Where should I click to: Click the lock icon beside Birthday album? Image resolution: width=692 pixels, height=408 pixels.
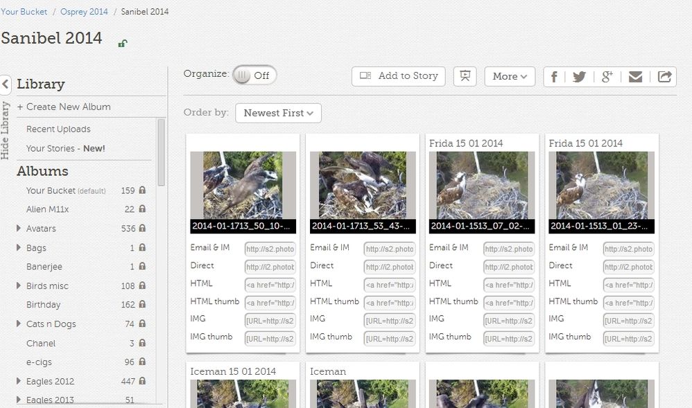tap(142, 304)
